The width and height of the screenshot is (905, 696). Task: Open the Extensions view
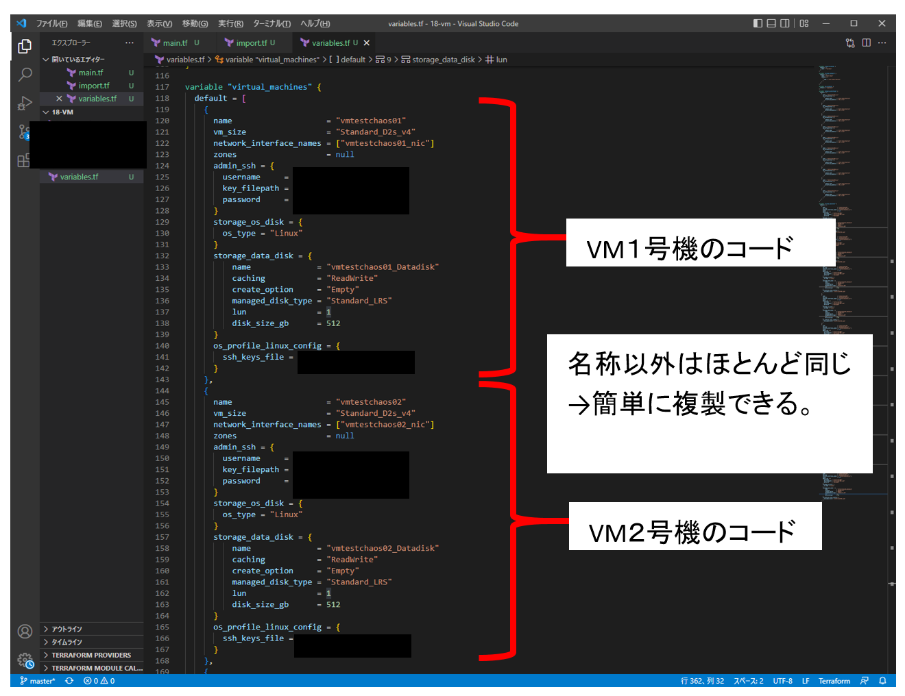[24, 160]
